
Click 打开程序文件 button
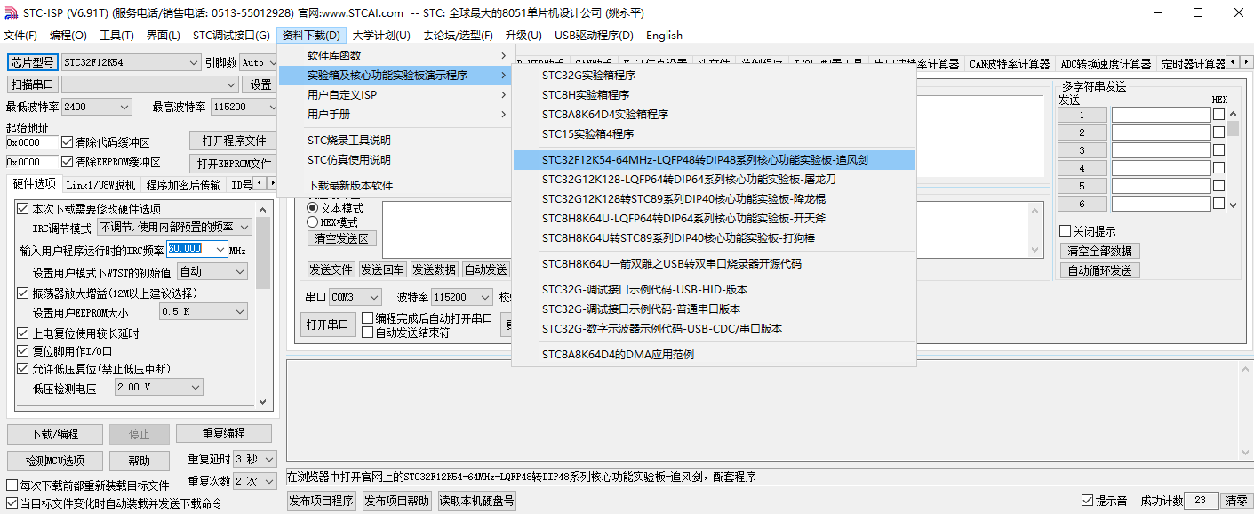point(234,141)
